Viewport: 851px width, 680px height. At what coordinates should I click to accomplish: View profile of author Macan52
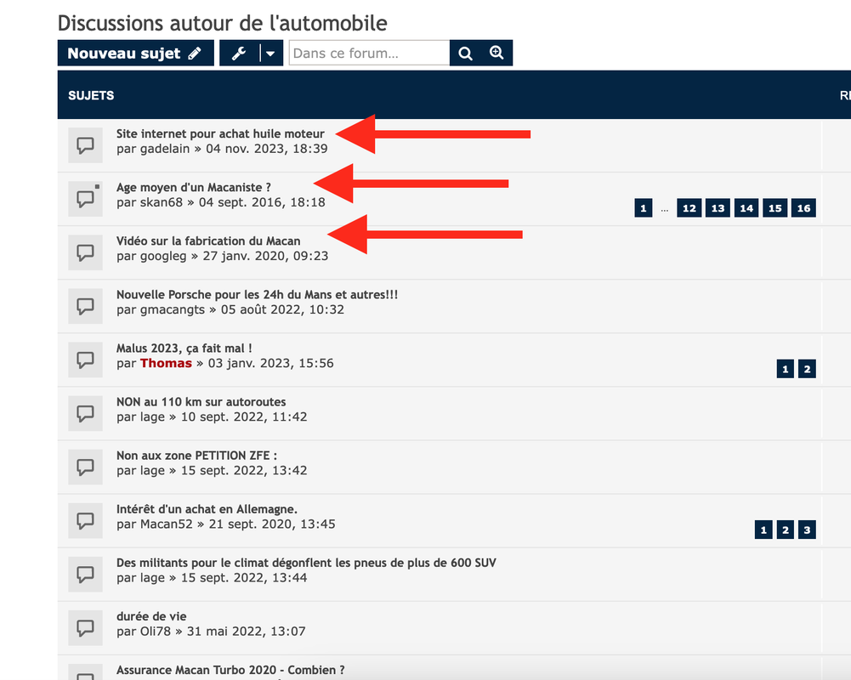pos(167,524)
